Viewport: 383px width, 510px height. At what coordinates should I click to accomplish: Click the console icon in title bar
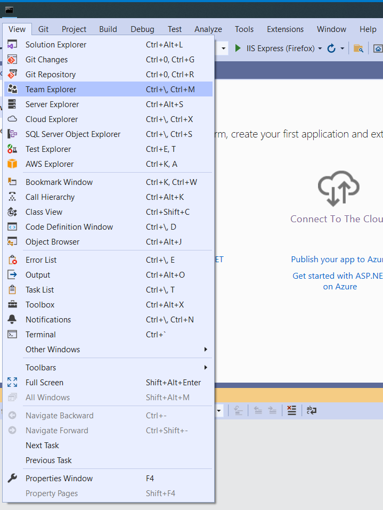pyautogui.click(x=9, y=10)
